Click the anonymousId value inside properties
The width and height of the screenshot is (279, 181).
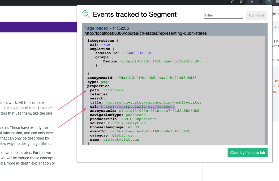point(159,111)
